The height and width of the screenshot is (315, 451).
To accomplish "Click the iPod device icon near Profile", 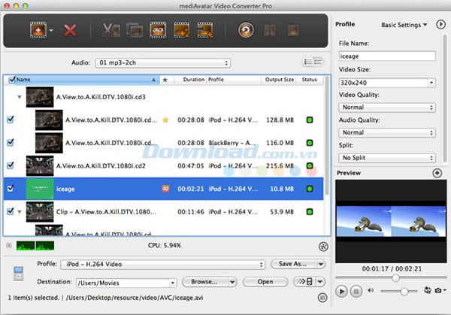I will [18, 274].
